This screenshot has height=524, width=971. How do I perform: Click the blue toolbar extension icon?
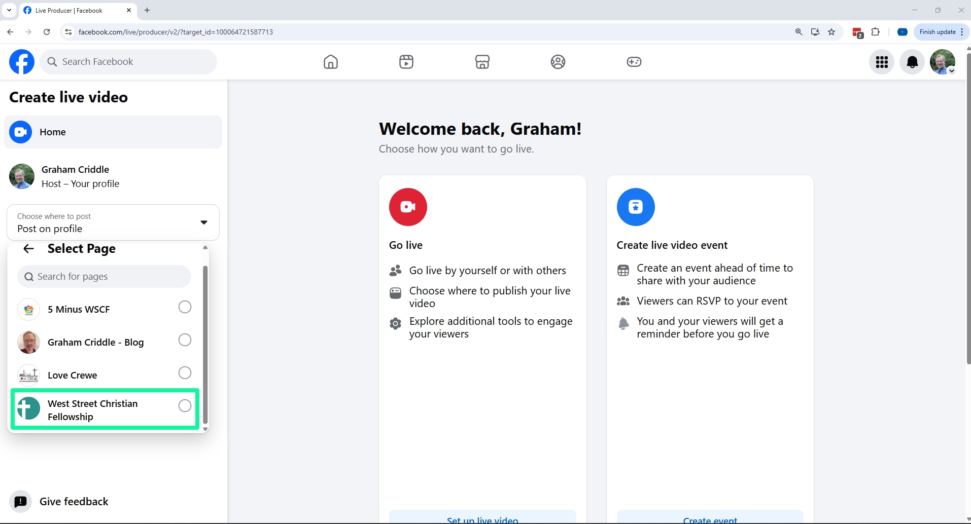(903, 32)
